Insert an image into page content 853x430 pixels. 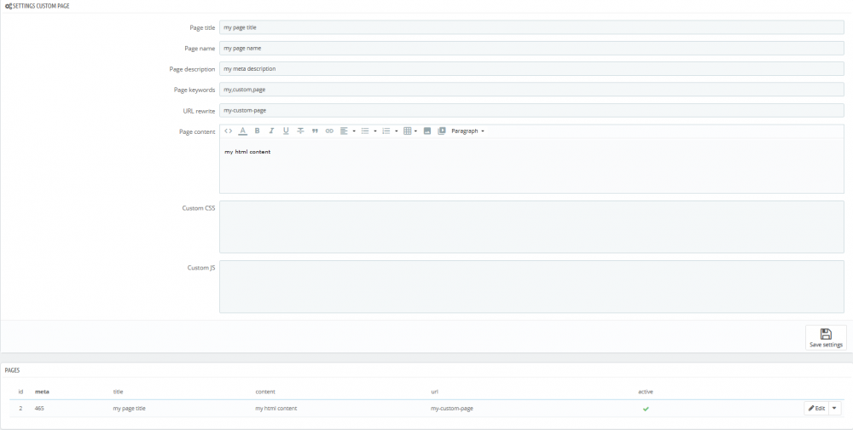(427, 131)
